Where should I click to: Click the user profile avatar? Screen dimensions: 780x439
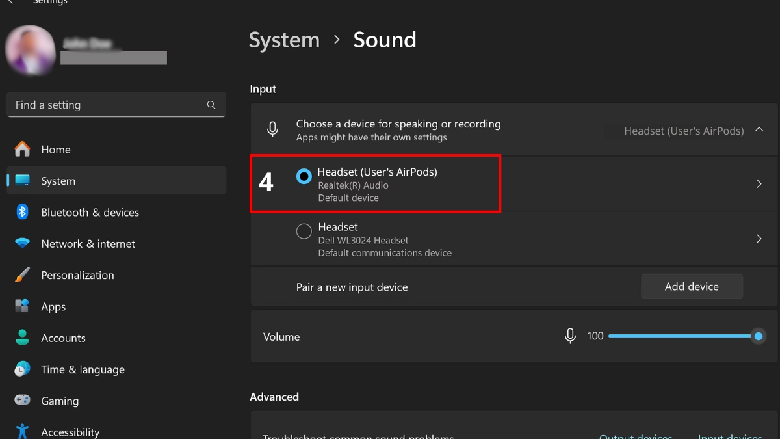coord(30,50)
